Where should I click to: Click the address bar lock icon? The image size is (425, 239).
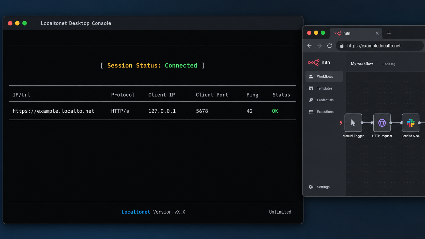[342, 46]
